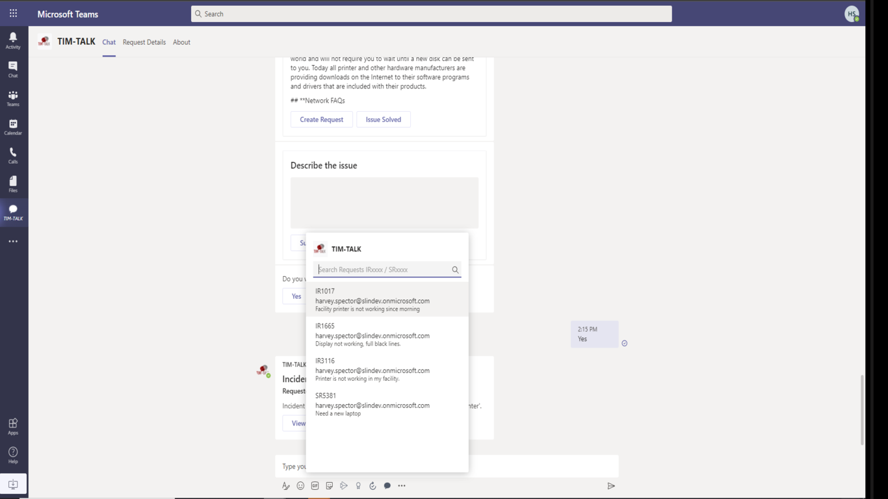Select the TIM-TALK app in sidebar

(13, 212)
